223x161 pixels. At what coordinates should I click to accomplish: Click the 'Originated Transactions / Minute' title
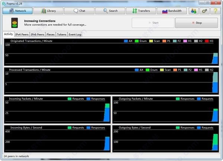[x=31, y=41]
